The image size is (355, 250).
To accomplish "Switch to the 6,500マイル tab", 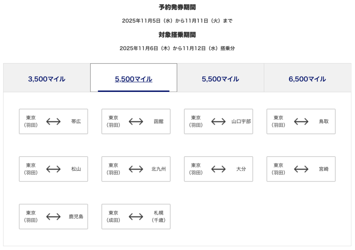I will point(307,79).
